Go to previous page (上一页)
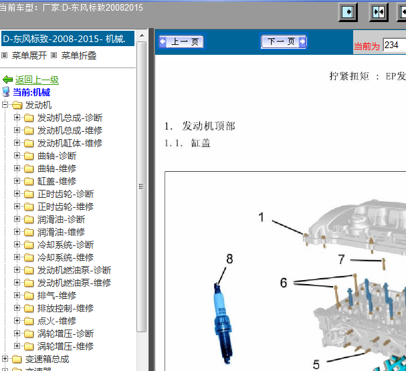 point(181,41)
